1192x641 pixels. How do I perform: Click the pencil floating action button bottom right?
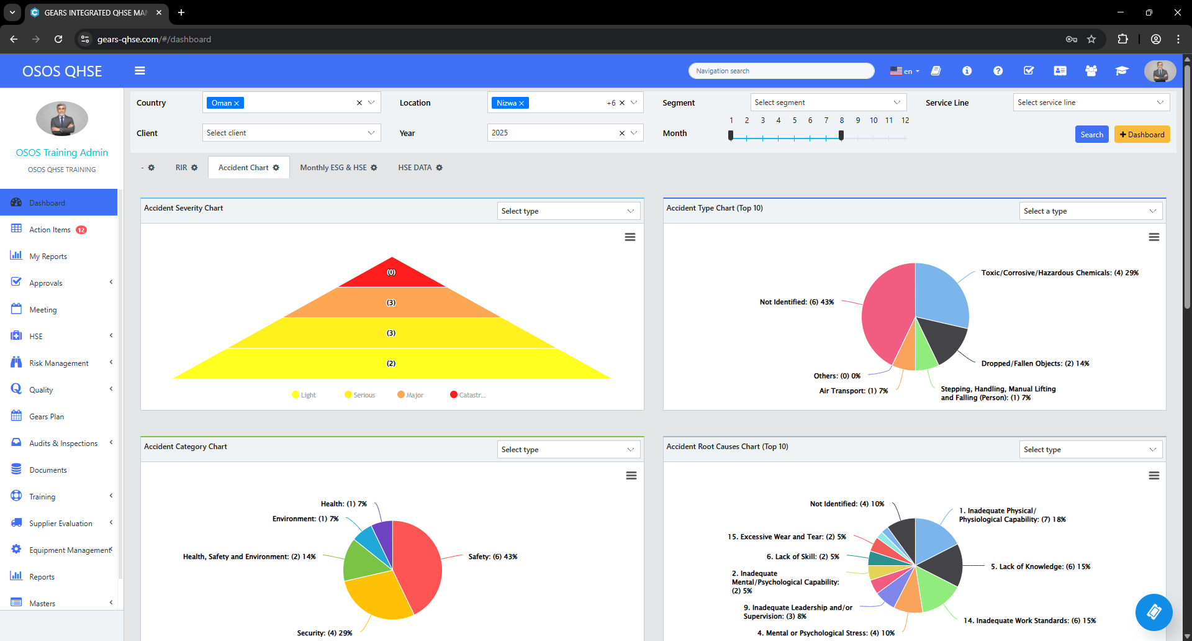pyautogui.click(x=1153, y=612)
